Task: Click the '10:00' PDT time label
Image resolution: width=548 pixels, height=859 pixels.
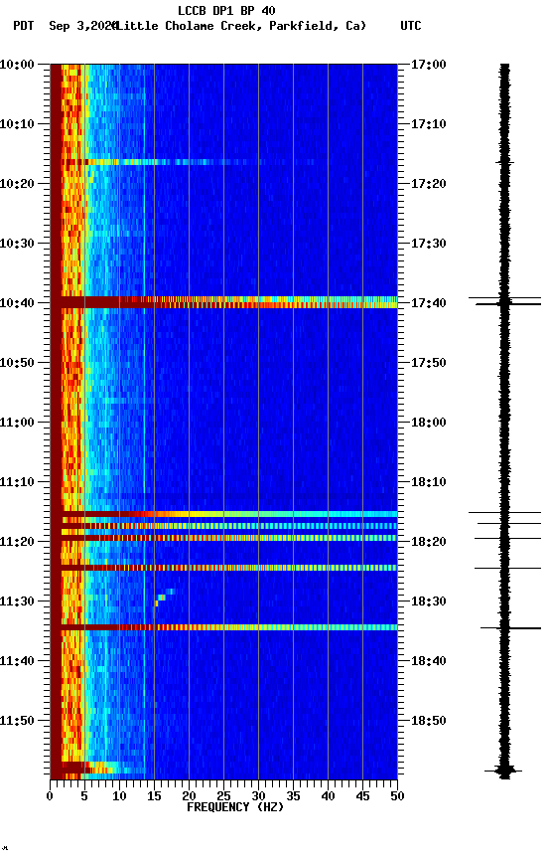Action: [x=17, y=65]
